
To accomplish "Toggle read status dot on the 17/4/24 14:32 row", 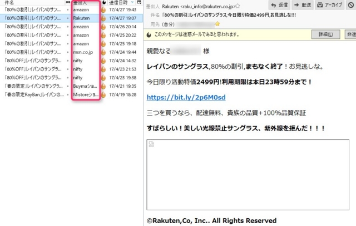I will 68,61.
